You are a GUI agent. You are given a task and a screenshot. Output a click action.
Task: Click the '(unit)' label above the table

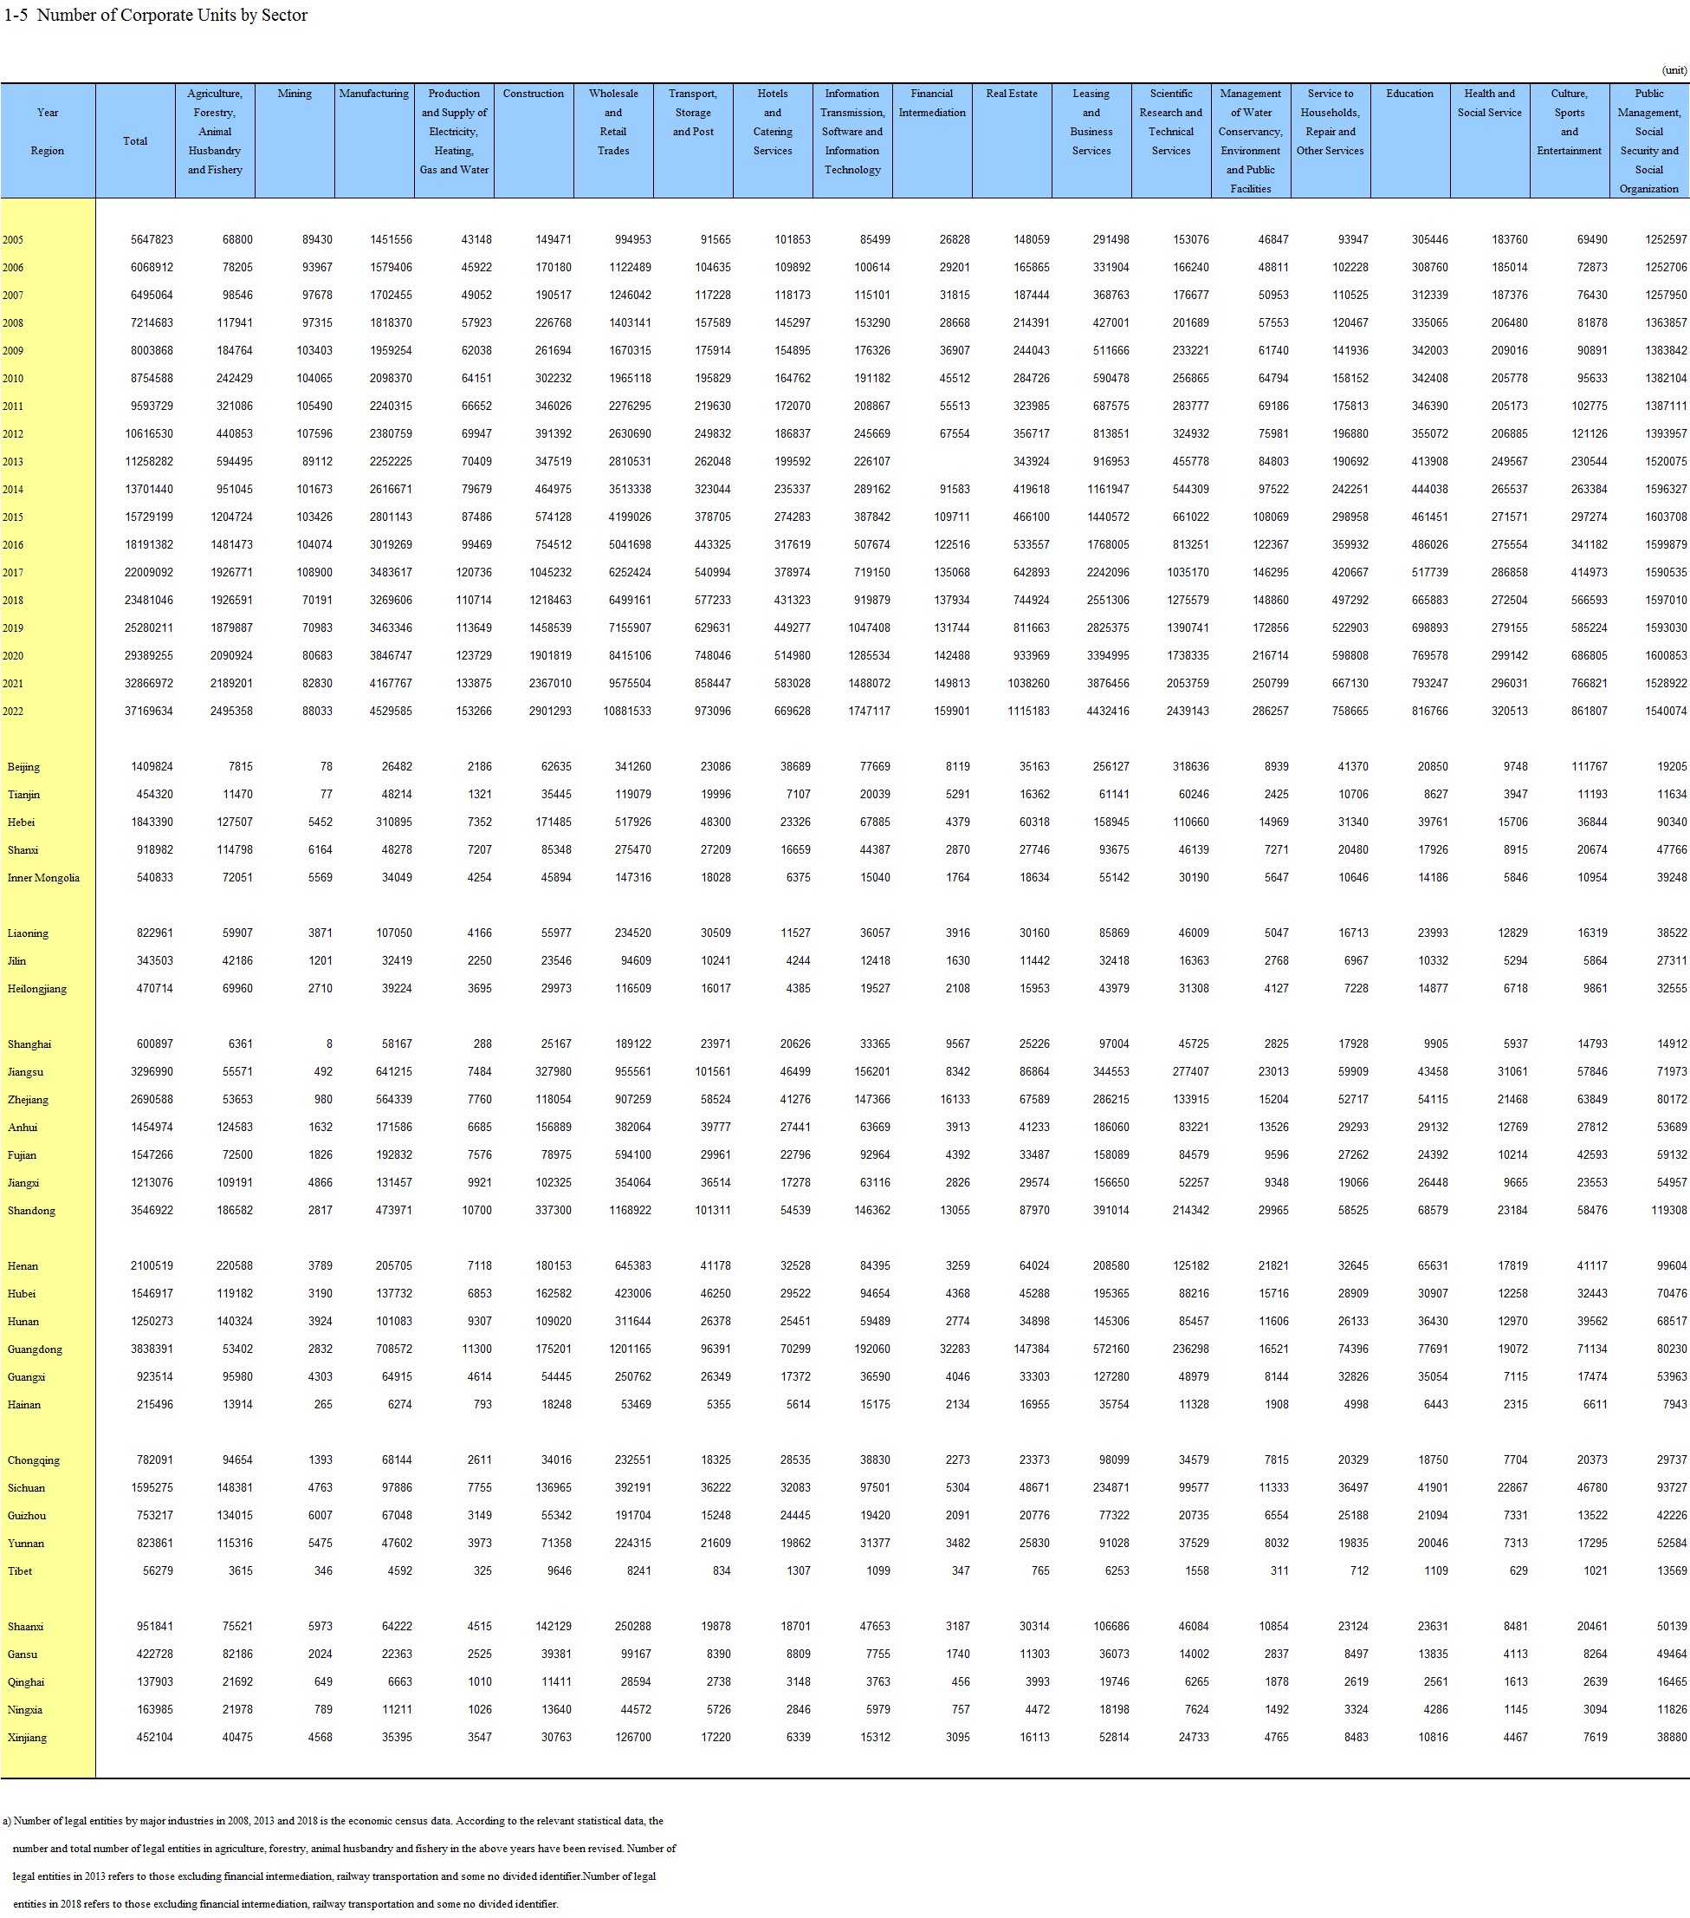[x=1674, y=70]
